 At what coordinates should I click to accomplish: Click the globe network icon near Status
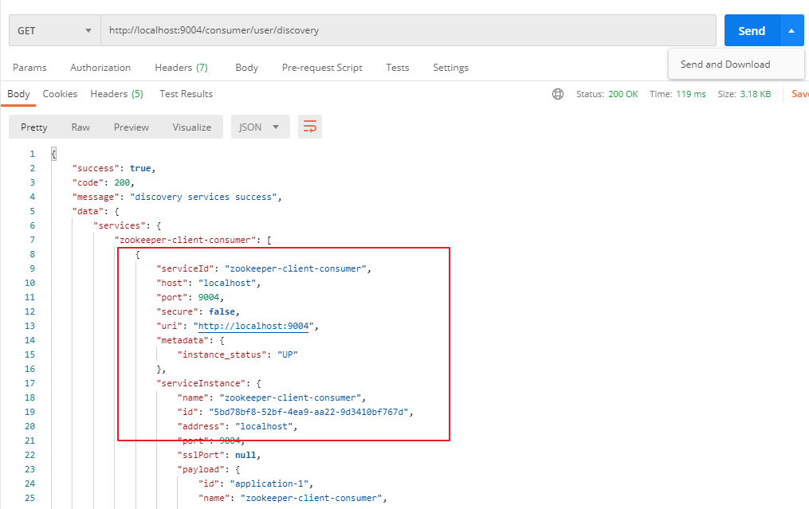coord(558,94)
